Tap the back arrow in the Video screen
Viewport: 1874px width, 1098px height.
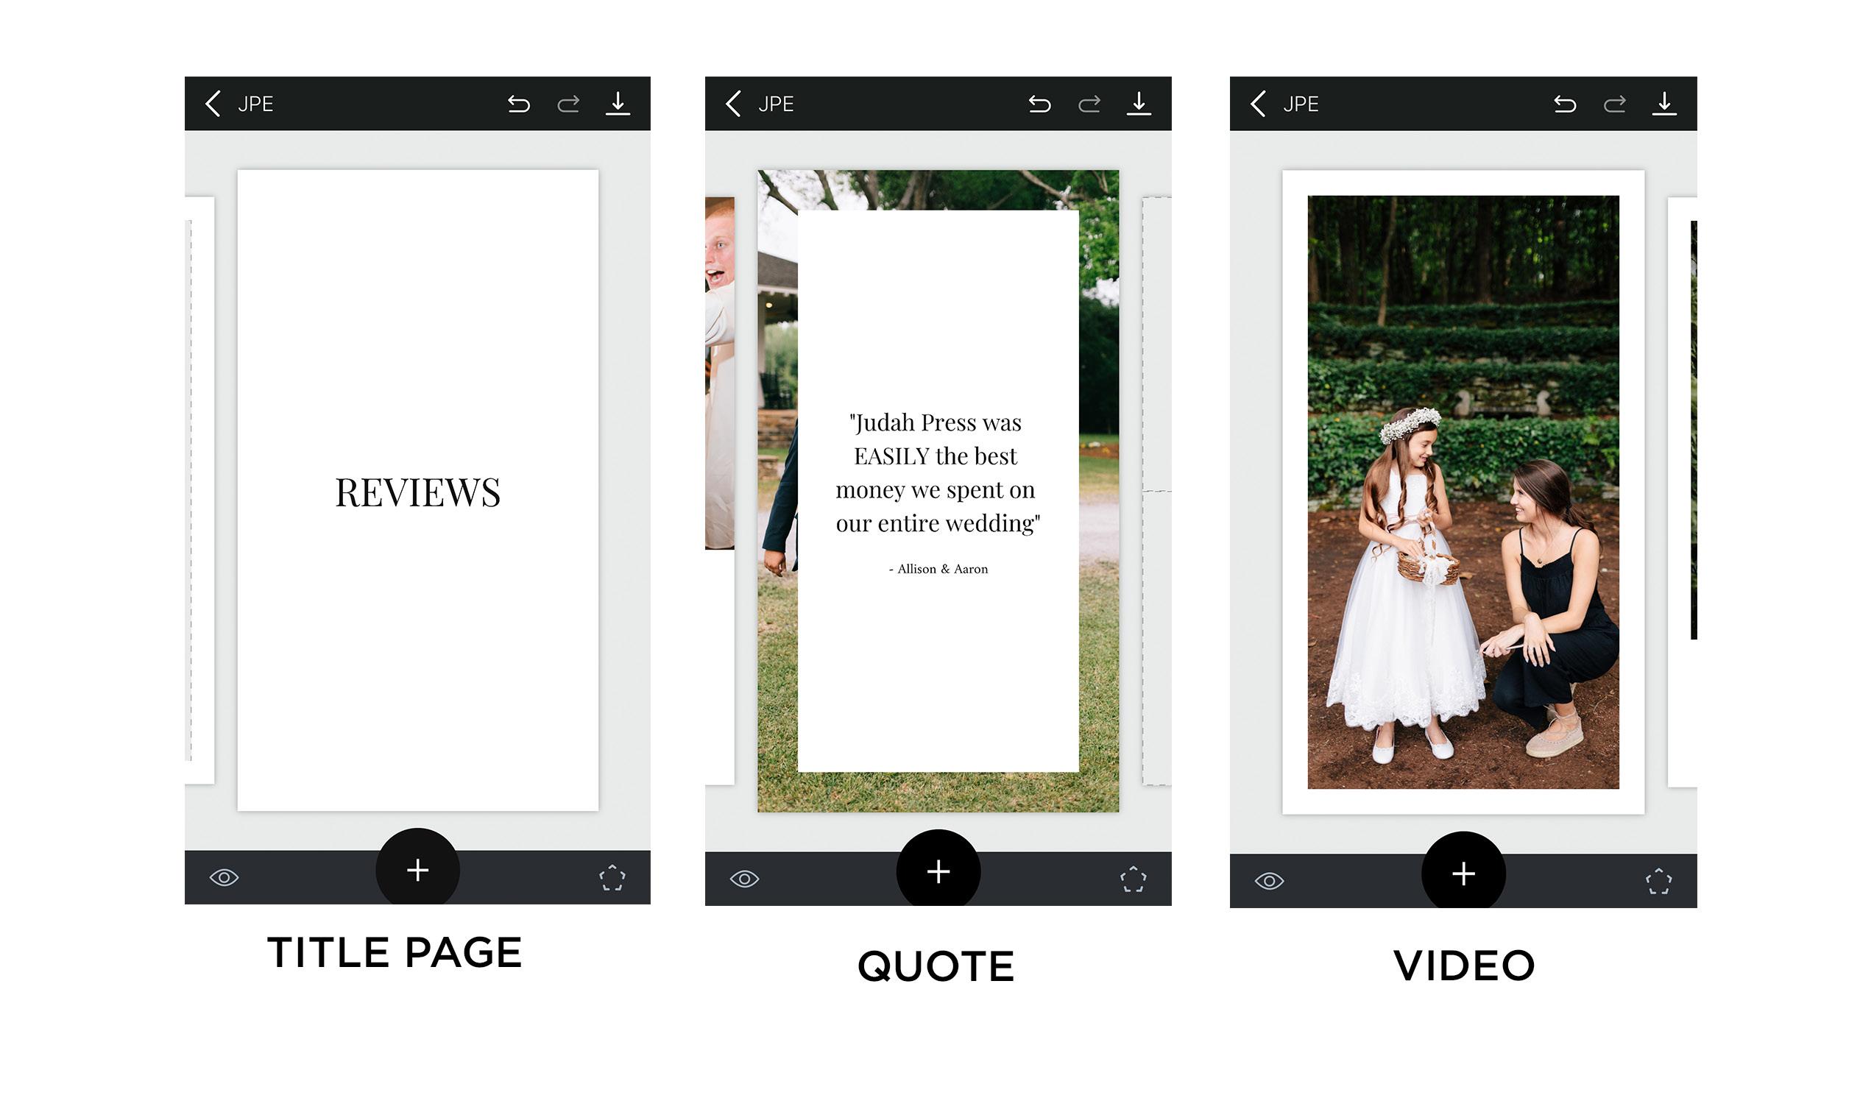pyautogui.click(x=1258, y=103)
